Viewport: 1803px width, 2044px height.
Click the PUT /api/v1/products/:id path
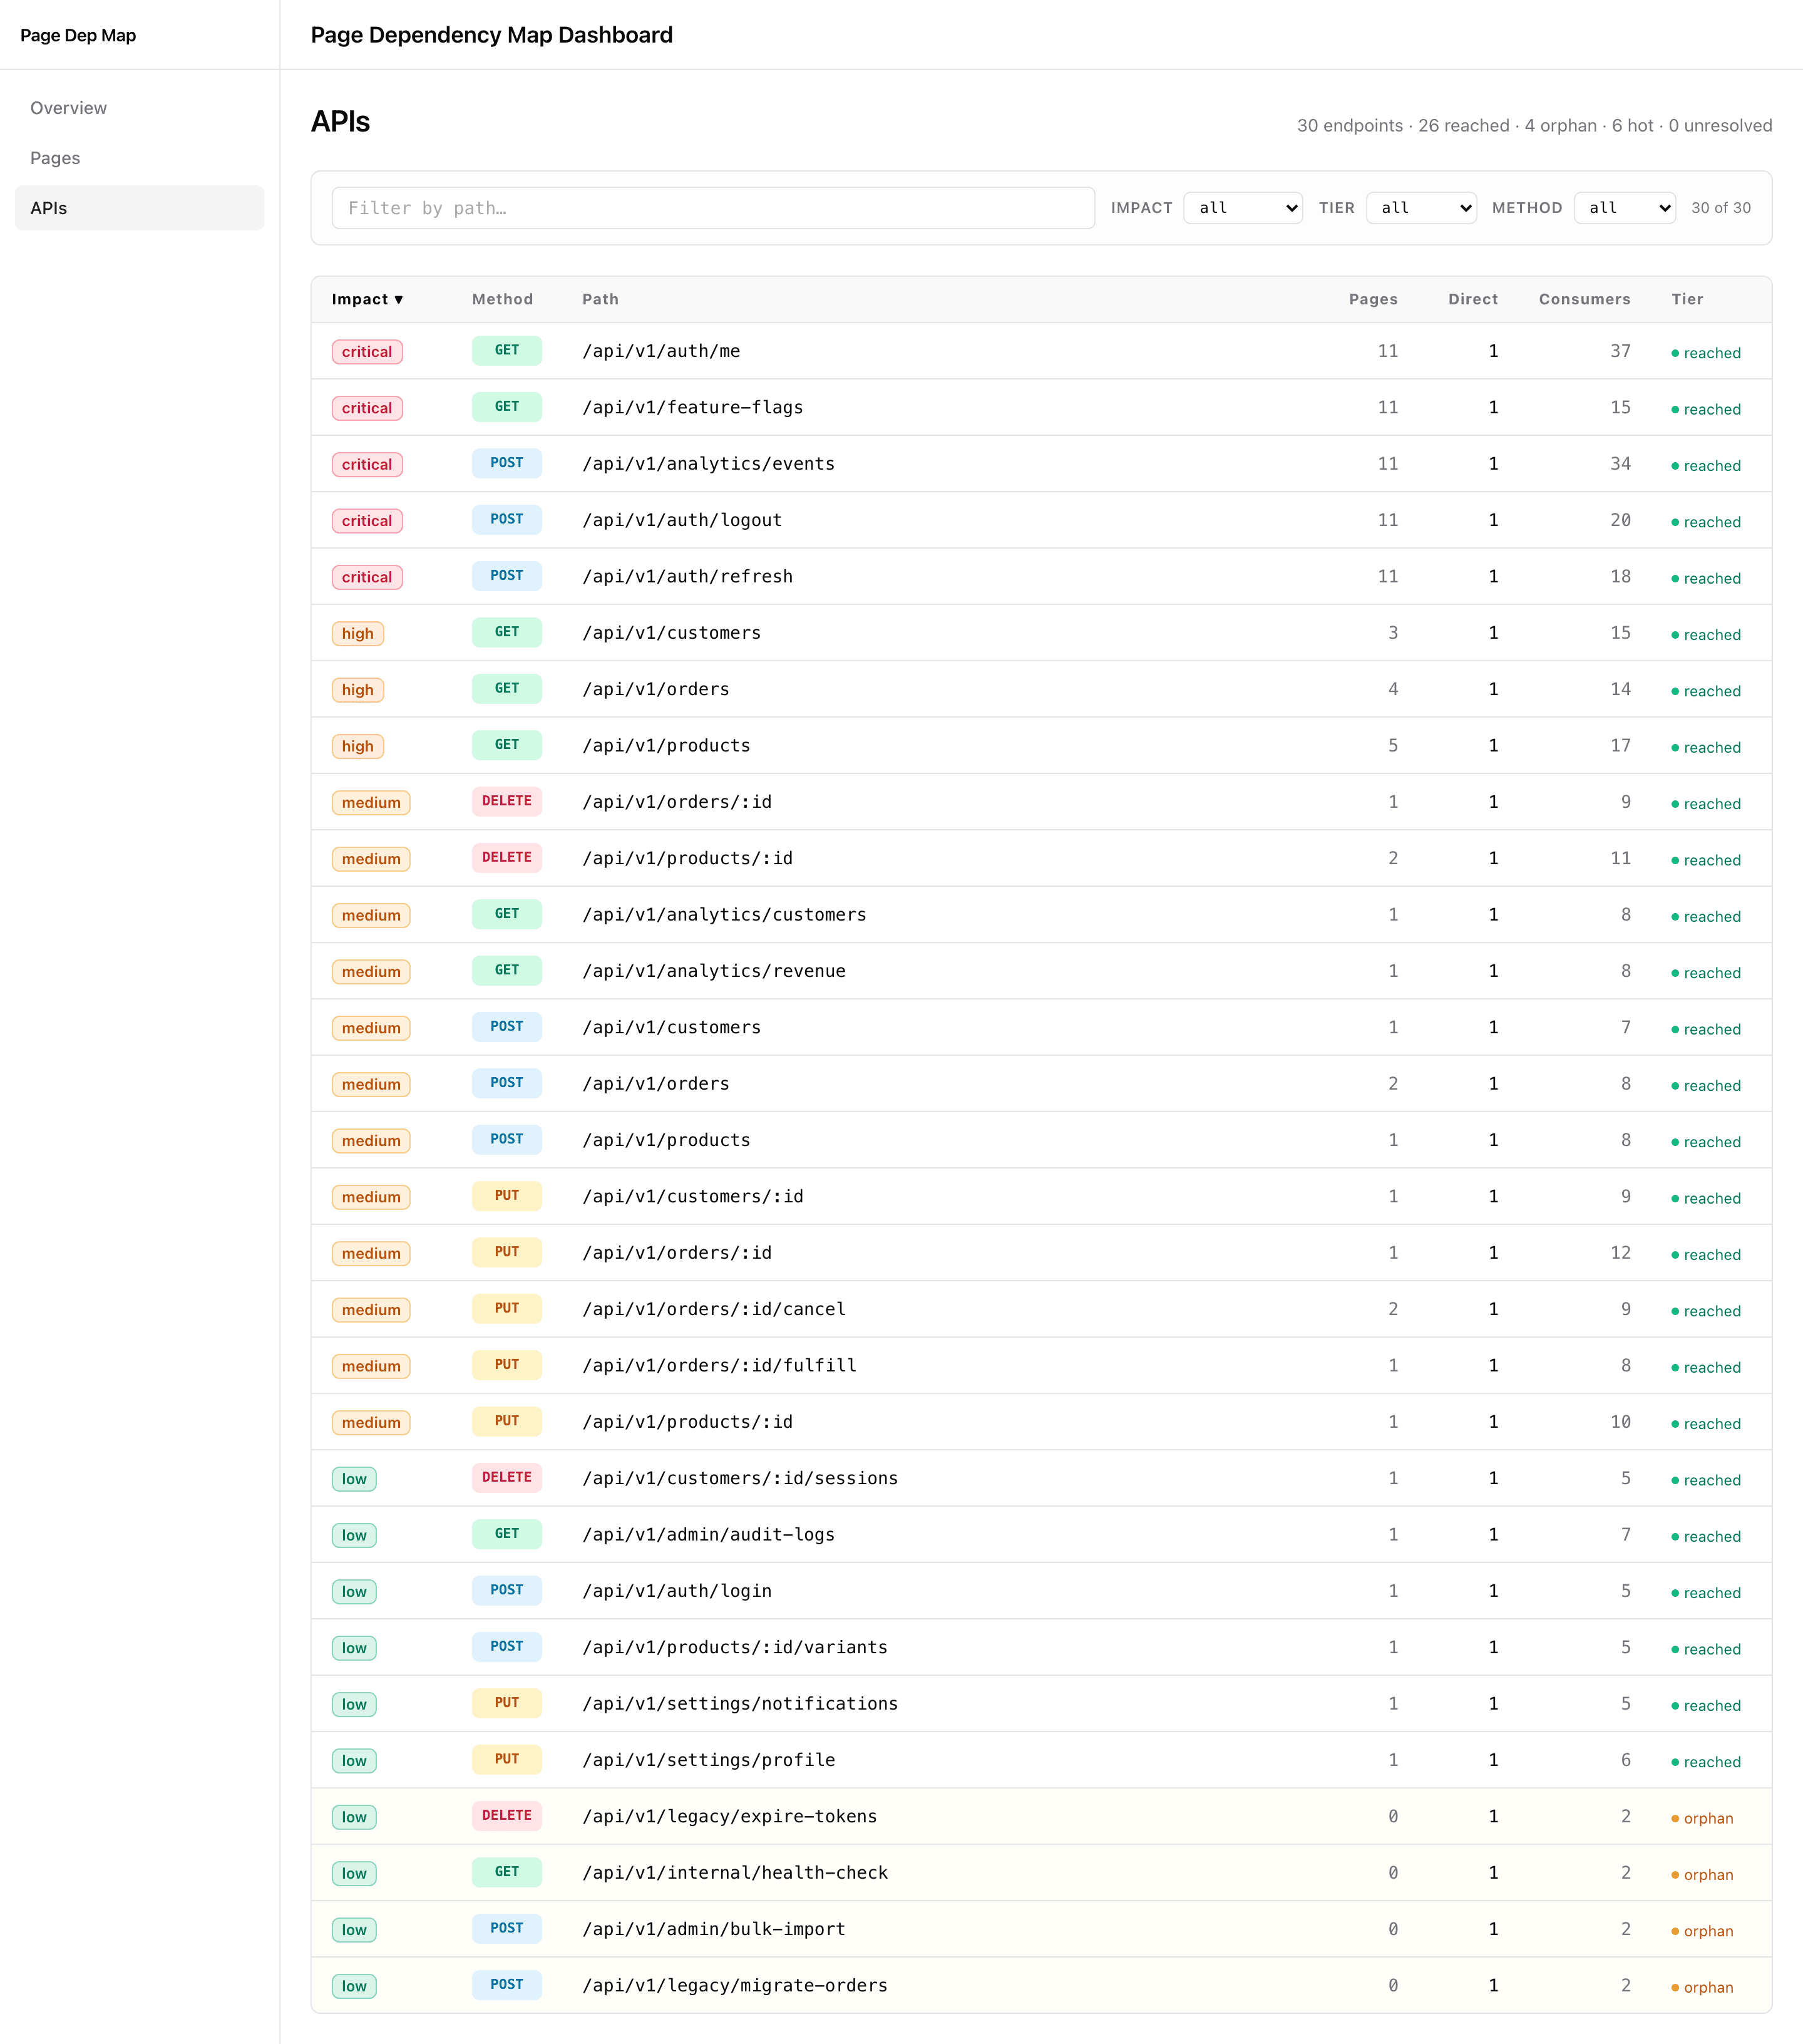pyautogui.click(x=687, y=1422)
